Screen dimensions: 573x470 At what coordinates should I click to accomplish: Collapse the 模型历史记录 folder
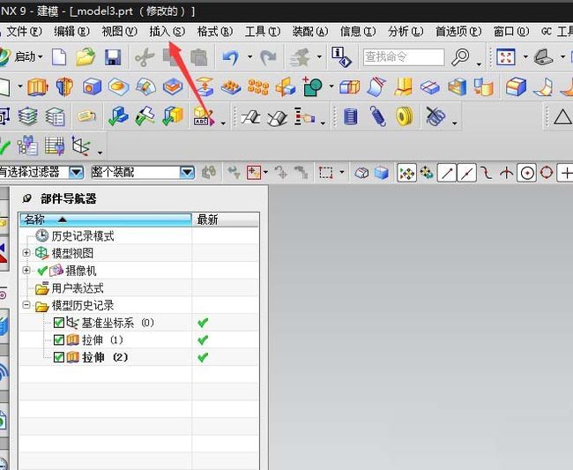point(26,305)
